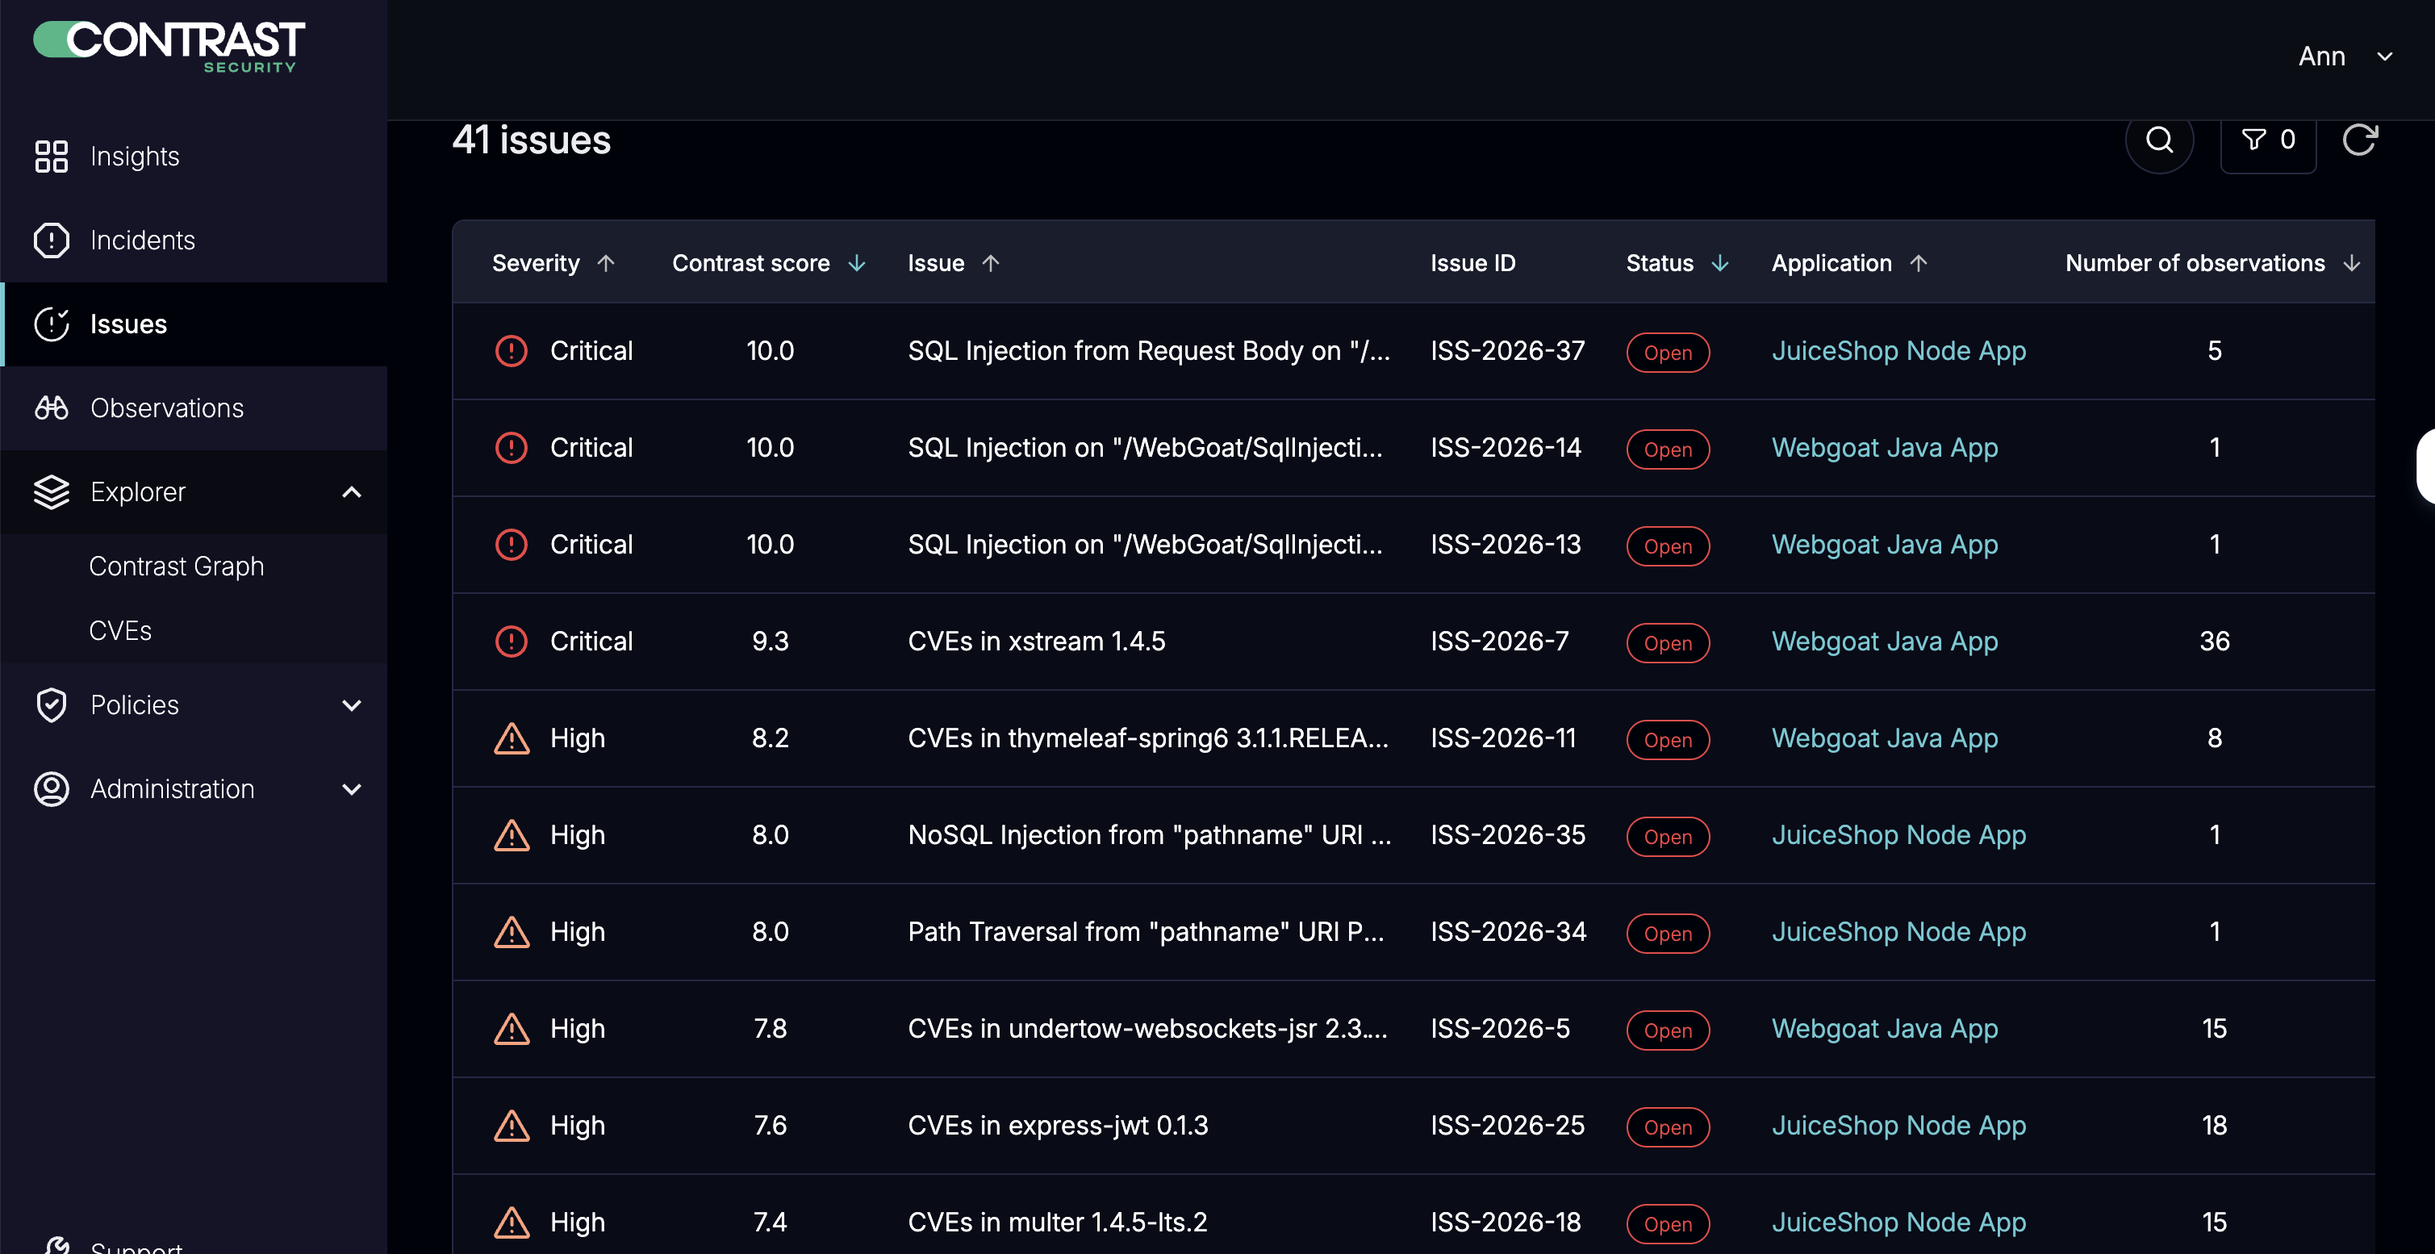This screenshot has width=2435, height=1254.
Task: Click "CVEs in thymeleaf-spring6" issue
Action: point(1147,738)
